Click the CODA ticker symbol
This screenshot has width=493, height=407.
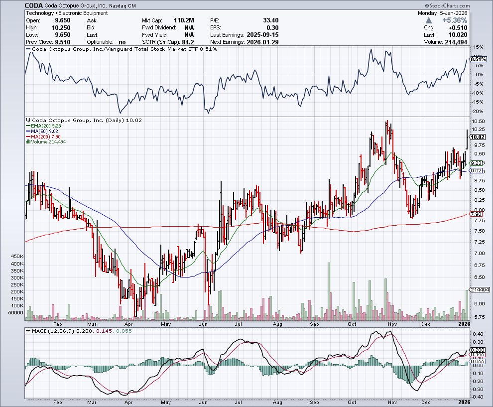click(x=34, y=5)
